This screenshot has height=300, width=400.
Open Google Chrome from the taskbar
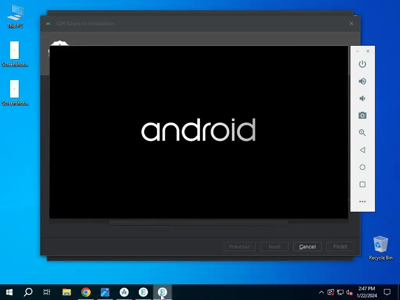point(86,292)
